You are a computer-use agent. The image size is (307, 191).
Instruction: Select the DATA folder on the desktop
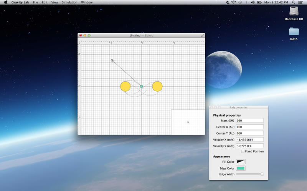click(294, 31)
